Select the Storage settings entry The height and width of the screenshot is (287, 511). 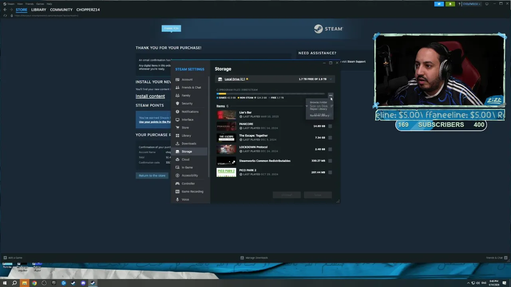pos(190,151)
